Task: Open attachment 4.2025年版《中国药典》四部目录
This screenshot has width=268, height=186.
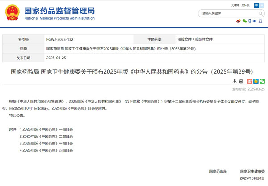Action: tap(46, 150)
